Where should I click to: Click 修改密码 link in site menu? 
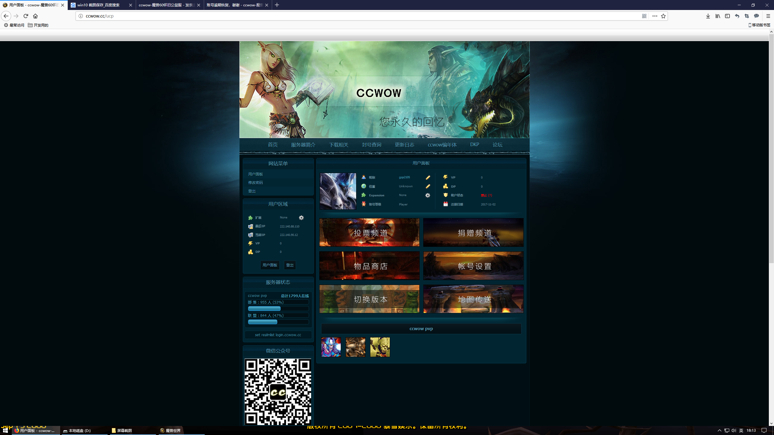255,183
